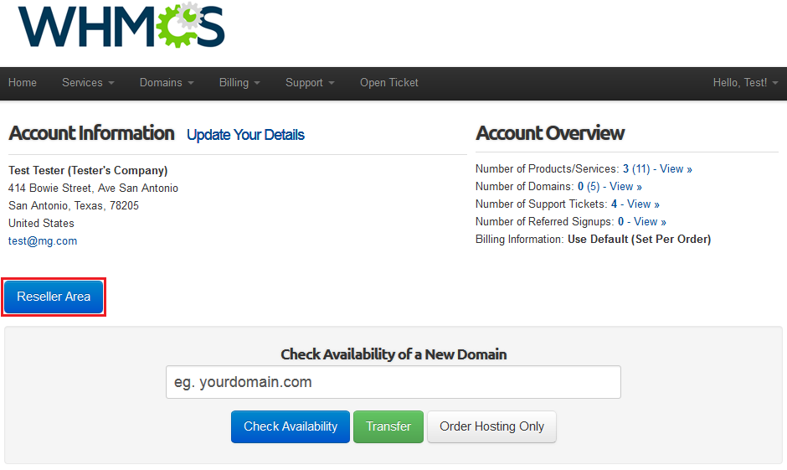Expand the Services dropdown menu

pyautogui.click(x=88, y=83)
